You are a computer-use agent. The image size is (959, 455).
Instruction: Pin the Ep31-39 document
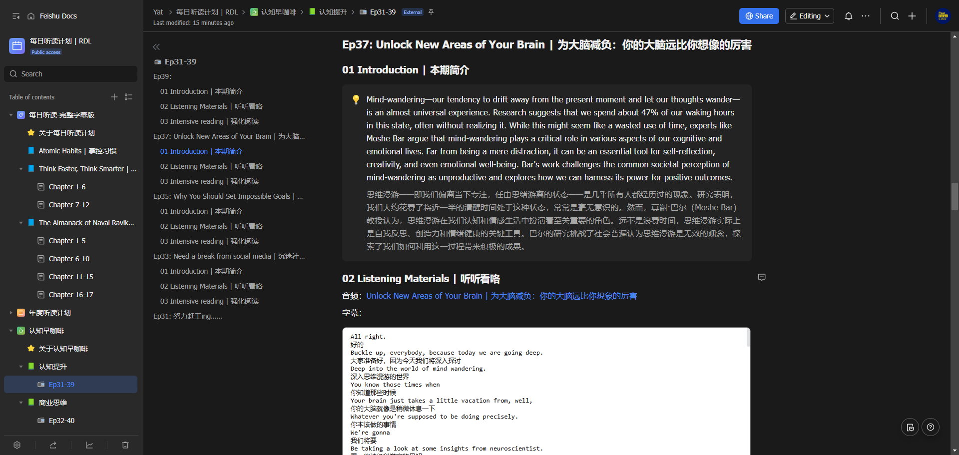[431, 12]
